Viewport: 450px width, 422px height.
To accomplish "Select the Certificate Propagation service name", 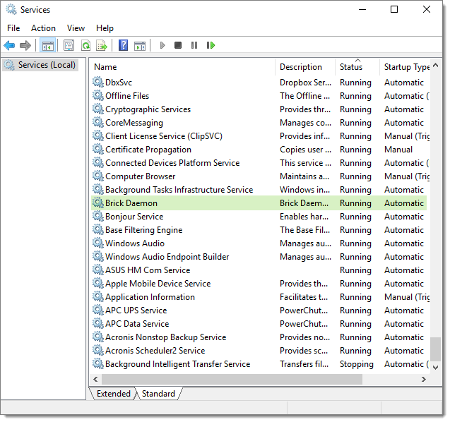I will click(x=148, y=150).
